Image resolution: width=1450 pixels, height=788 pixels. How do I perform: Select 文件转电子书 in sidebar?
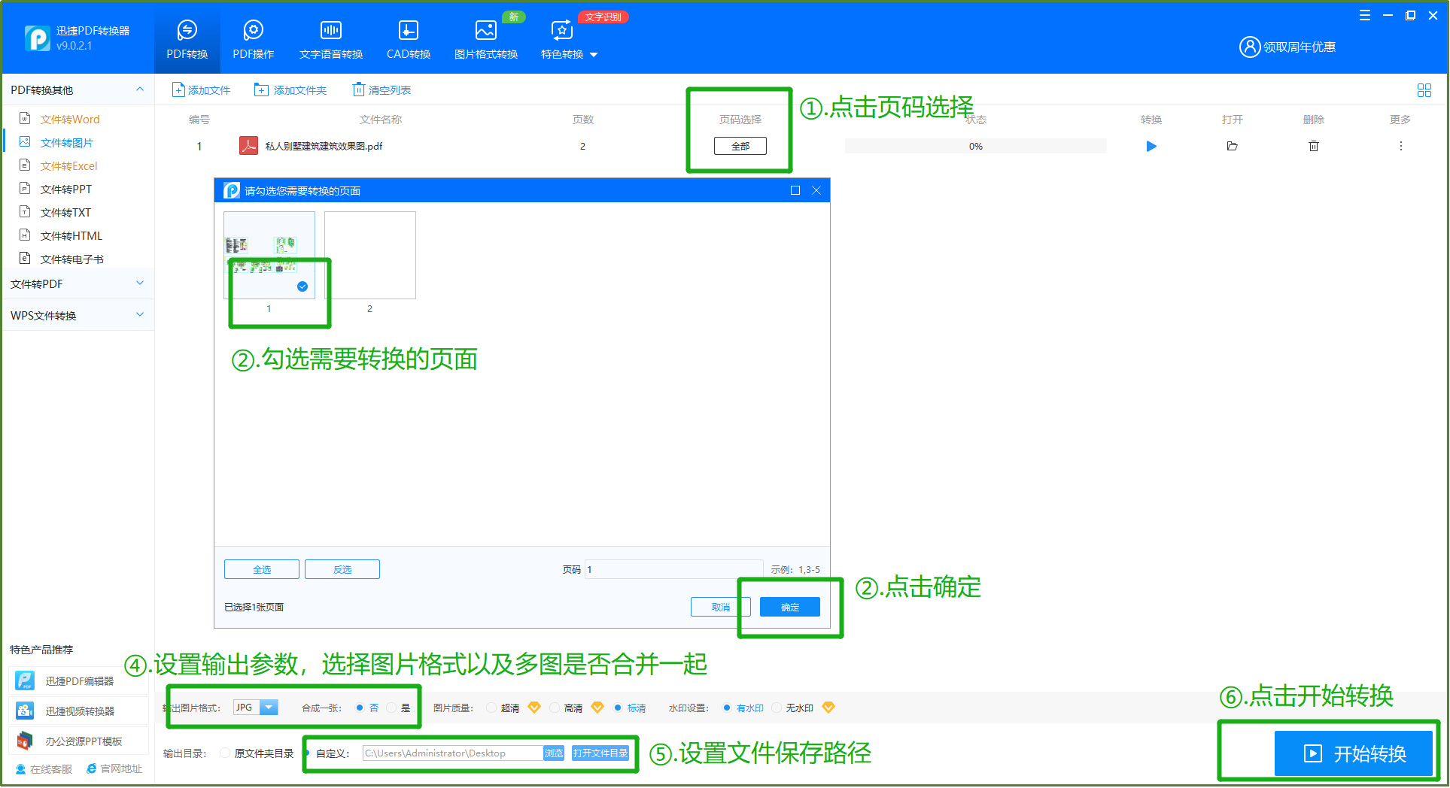(72, 259)
